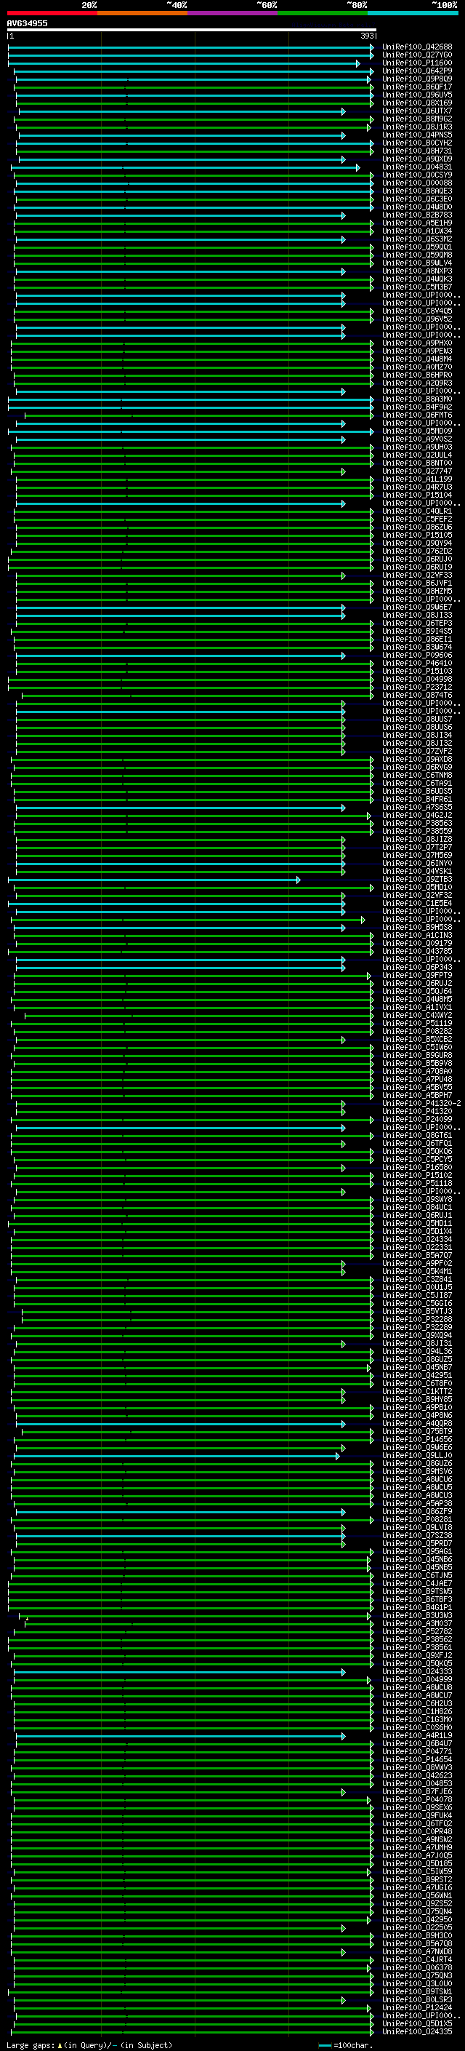Select the UniRef100_Q9P8Q9 entry
Image resolution: width=465 pixels, height=2051 pixels.
point(417,79)
